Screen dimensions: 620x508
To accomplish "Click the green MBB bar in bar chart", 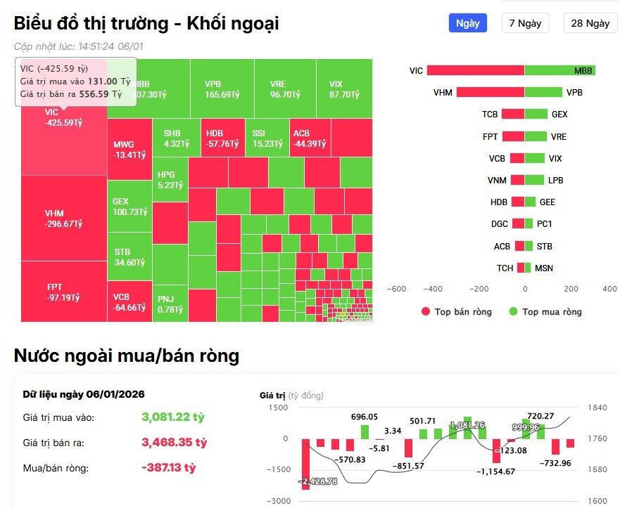I will click(559, 70).
